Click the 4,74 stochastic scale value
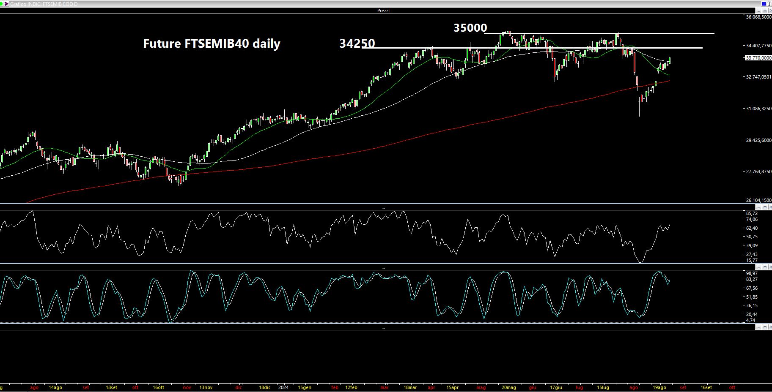This screenshot has height=392, width=772. [x=750, y=320]
